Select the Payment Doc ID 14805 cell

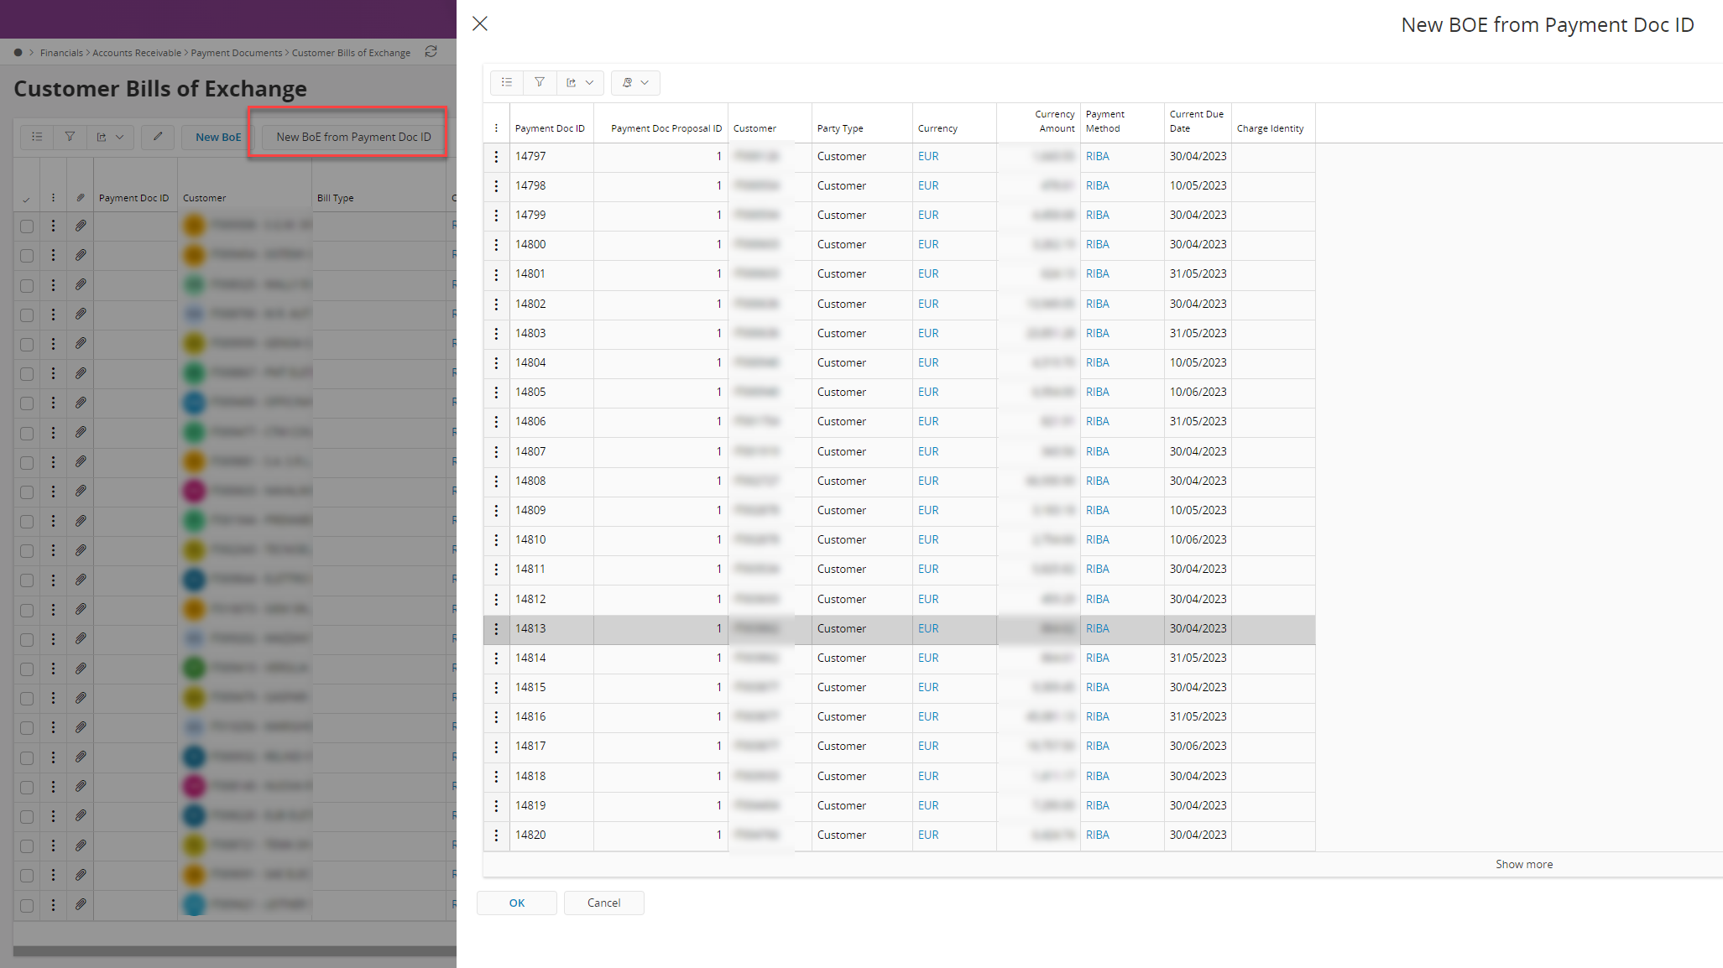click(x=551, y=393)
